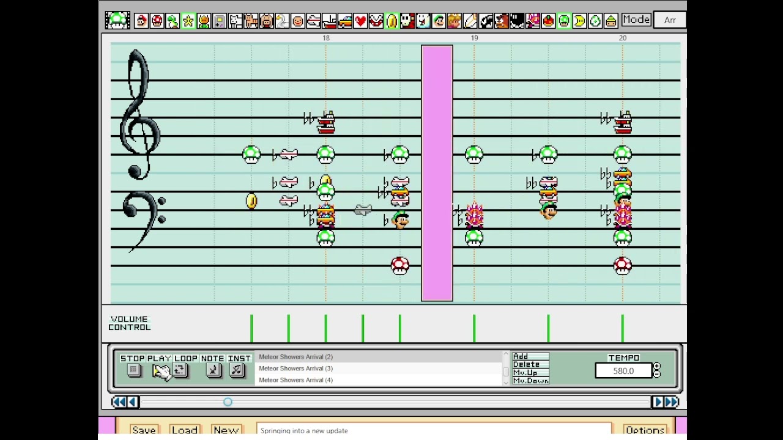Select the Star instrument
The height and width of the screenshot is (440, 783).
pos(188,21)
